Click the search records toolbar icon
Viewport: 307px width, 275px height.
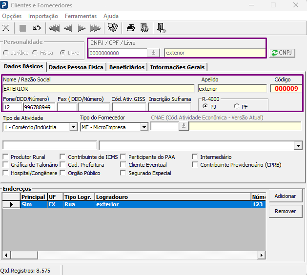pos(113,28)
